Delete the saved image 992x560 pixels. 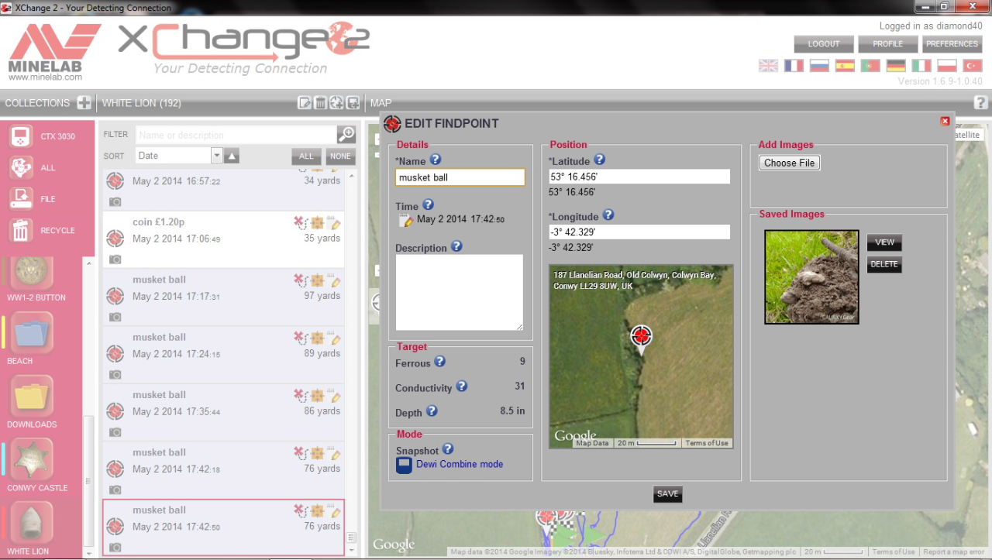pyautogui.click(x=884, y=264)
